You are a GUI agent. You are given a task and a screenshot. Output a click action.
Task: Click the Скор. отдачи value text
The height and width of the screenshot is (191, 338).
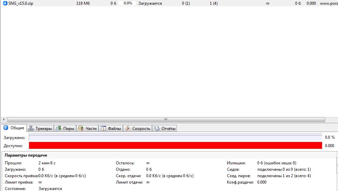click(170, 176)
